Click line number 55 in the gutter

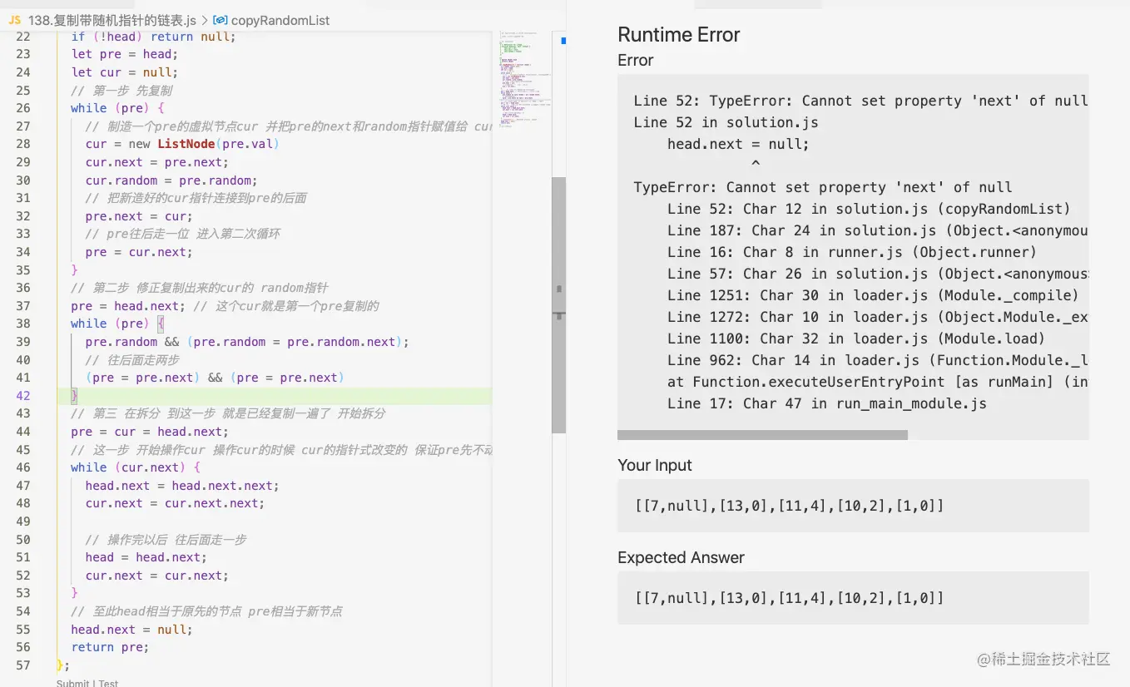(x=22, y=630)
